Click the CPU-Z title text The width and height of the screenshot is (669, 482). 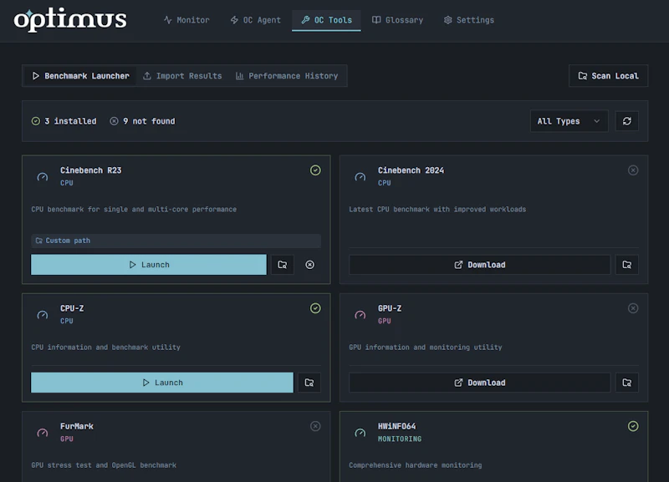point(72,308)
